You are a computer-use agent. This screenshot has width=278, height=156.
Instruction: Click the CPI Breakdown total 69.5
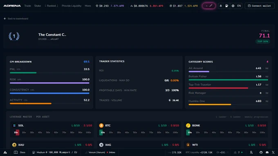[87, 62]
